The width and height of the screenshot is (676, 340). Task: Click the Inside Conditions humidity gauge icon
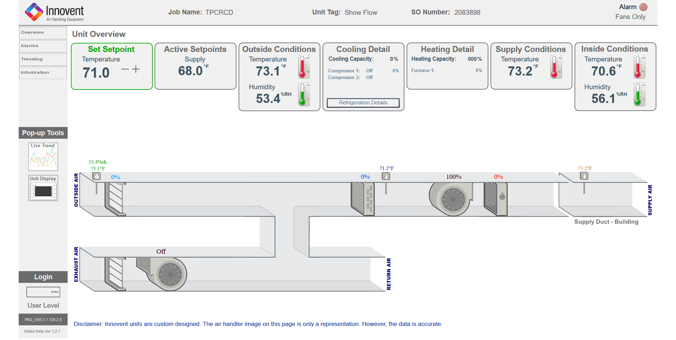tap(639, 94)
